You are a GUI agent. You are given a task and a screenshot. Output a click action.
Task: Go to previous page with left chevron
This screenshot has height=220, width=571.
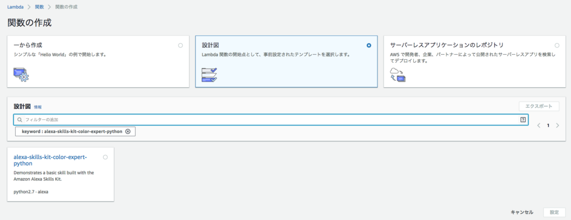pos(539,126)
